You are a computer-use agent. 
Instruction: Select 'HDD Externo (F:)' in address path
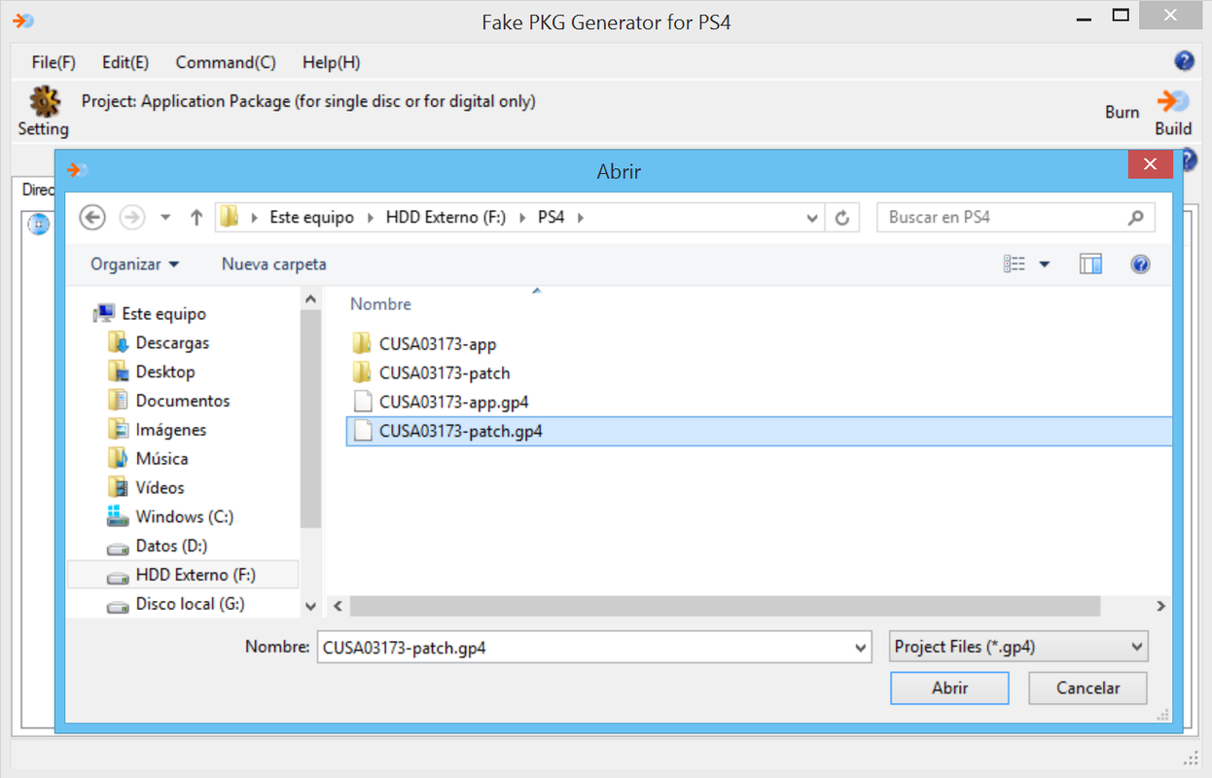[446, 218]
